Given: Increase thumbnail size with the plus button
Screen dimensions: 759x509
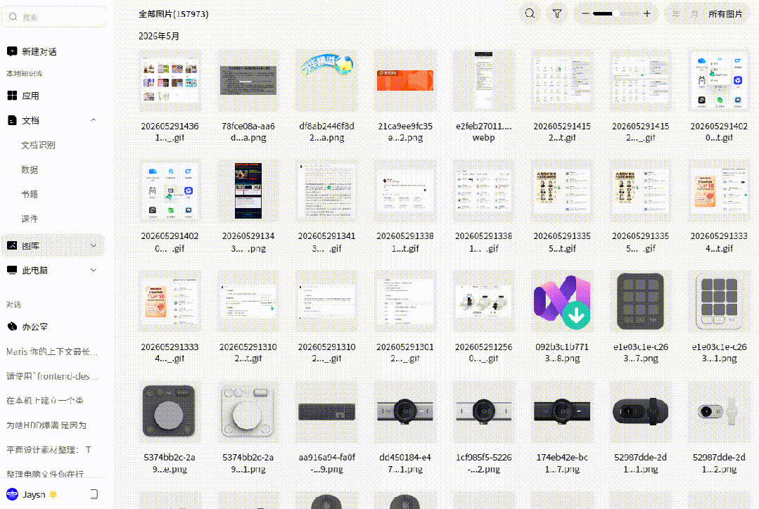Looking at the screenshot, I should pos(646,13).
